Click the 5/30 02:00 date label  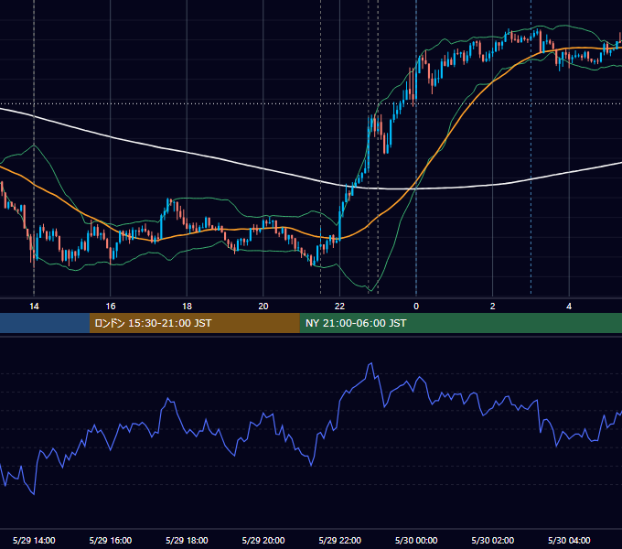coord(493,540)
